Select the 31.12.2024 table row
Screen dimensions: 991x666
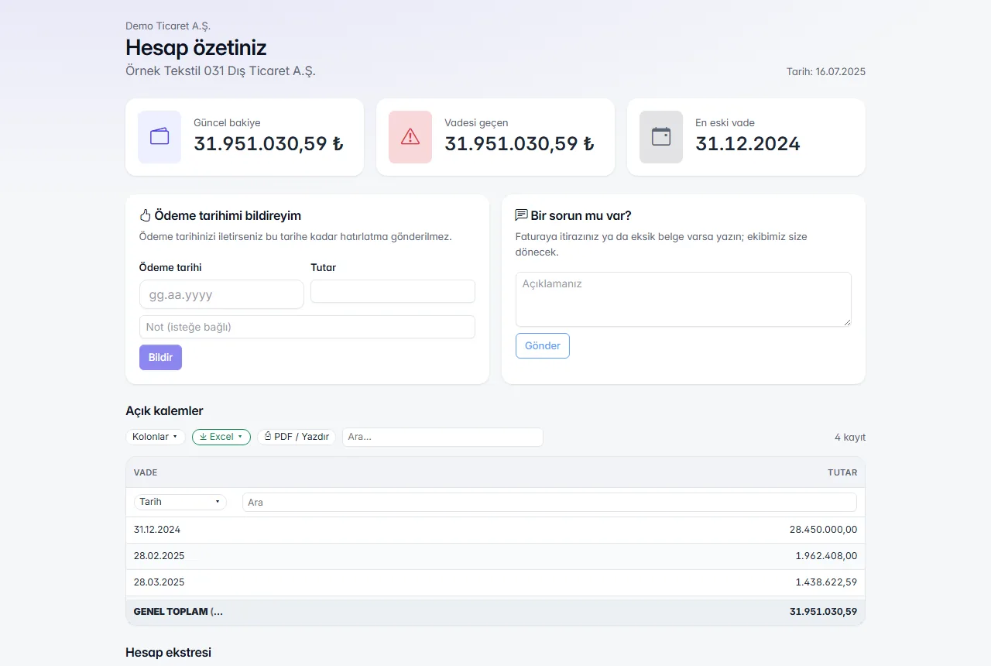495,530
